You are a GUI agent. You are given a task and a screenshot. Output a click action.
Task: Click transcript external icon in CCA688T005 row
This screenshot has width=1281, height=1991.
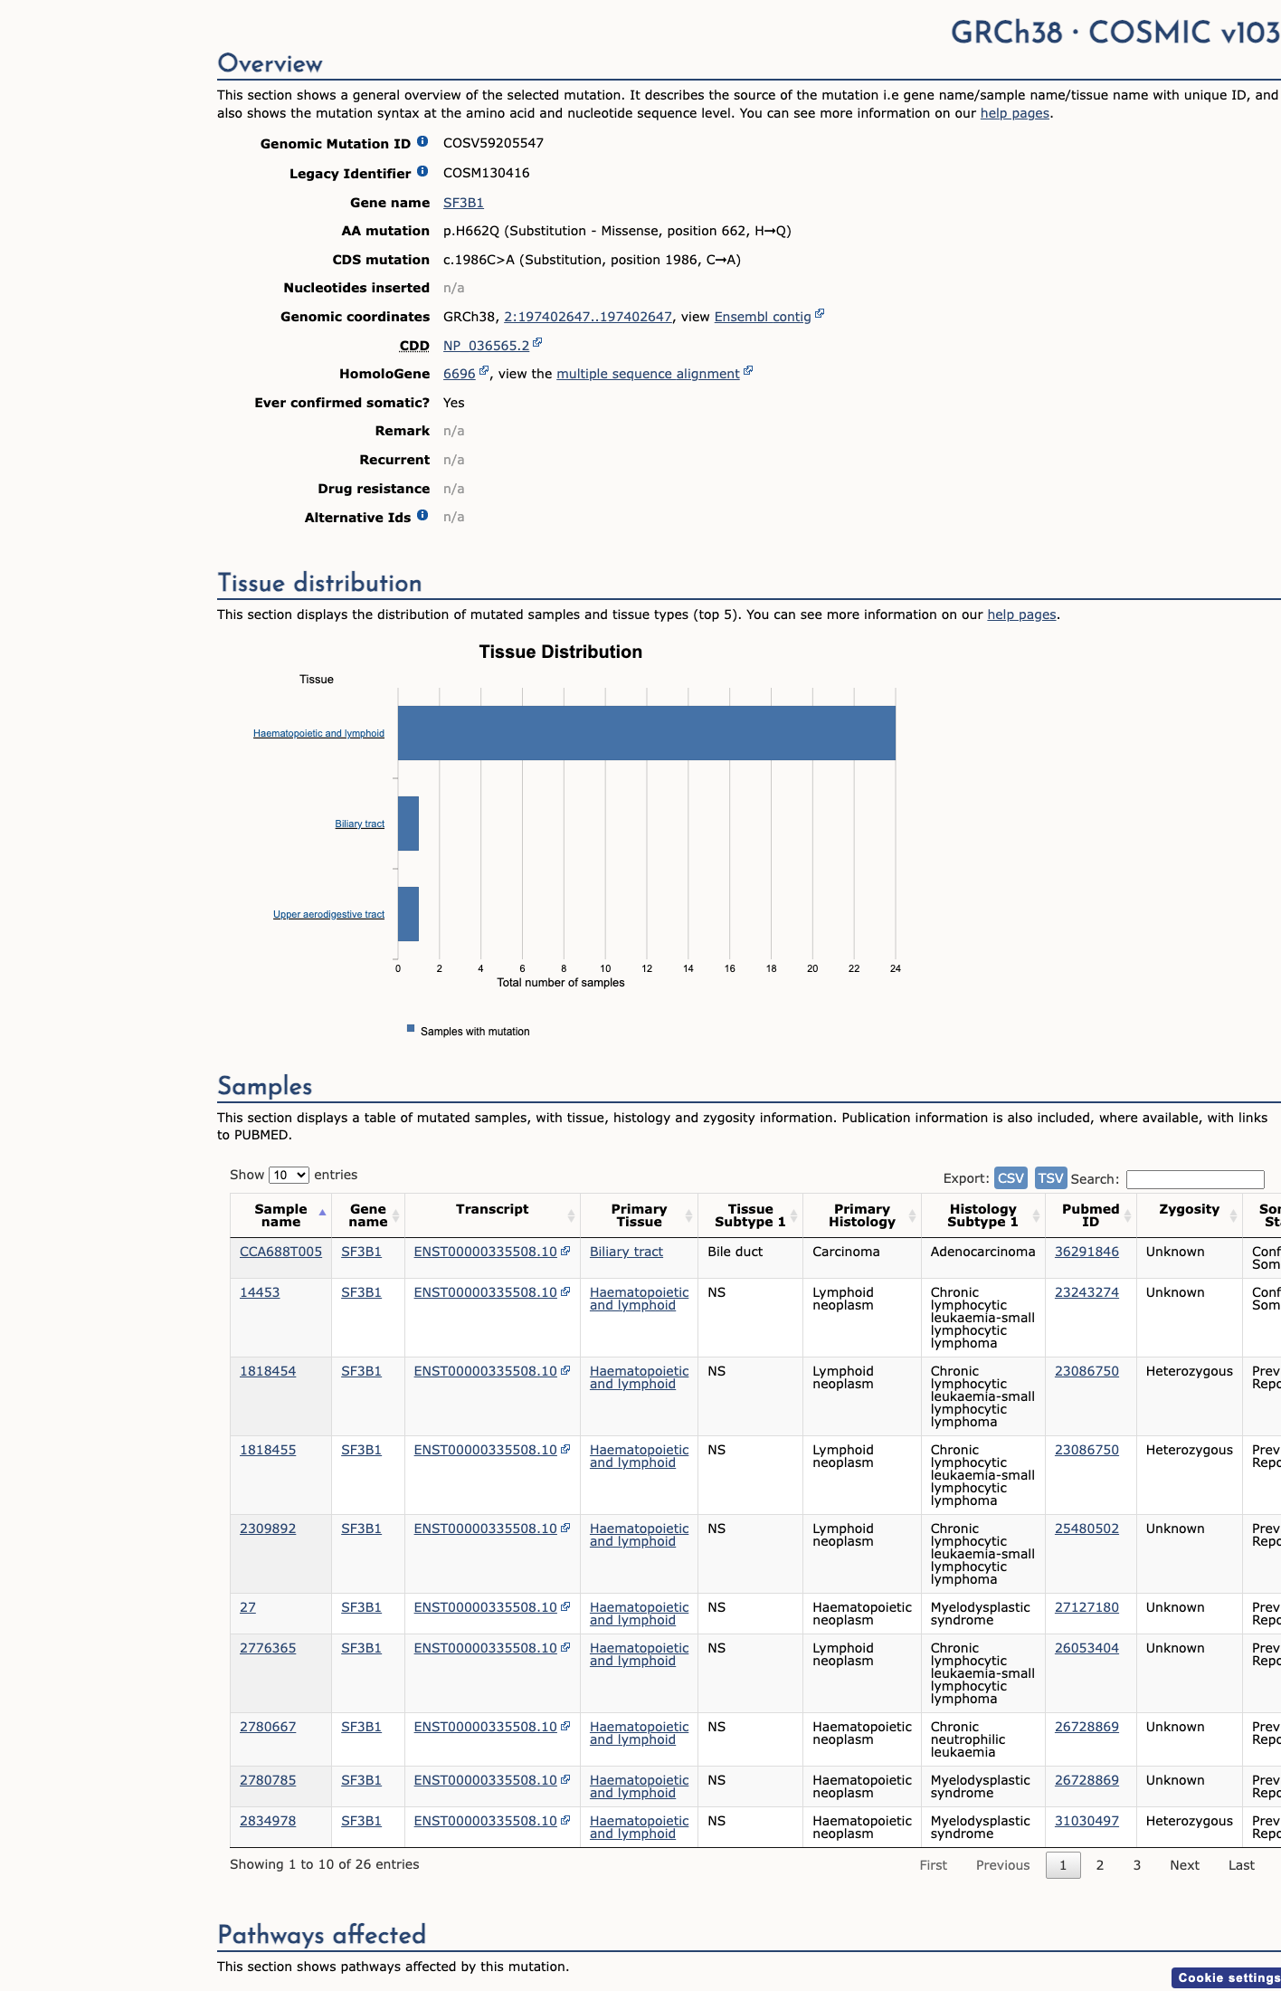(x=565, y=1251)
